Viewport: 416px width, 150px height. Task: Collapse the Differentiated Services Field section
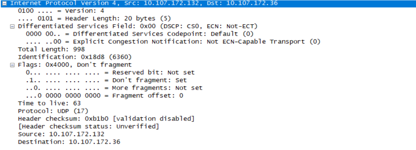click(x=13, y=26)
